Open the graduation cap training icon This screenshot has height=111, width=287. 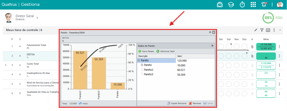pos(231,4)
